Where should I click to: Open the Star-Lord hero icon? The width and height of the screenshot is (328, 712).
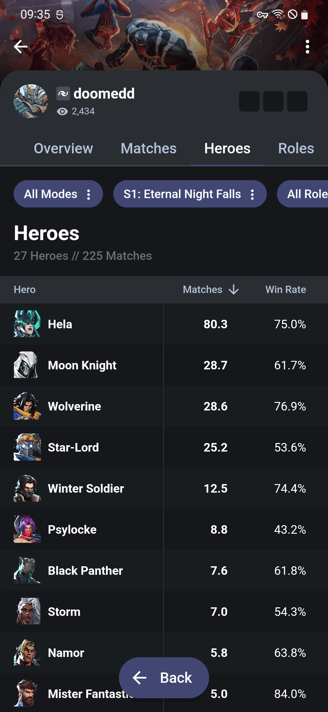click(x=27, y=447)
